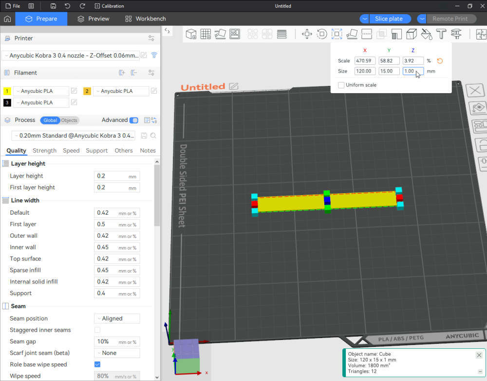Uncheck Role base wipe speed
The height and width of the screenshot is (381, 487).
pos(97,364)
